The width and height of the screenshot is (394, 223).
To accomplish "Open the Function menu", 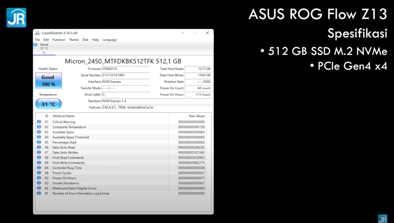I will pyautogui.click(x=59, y=40).
